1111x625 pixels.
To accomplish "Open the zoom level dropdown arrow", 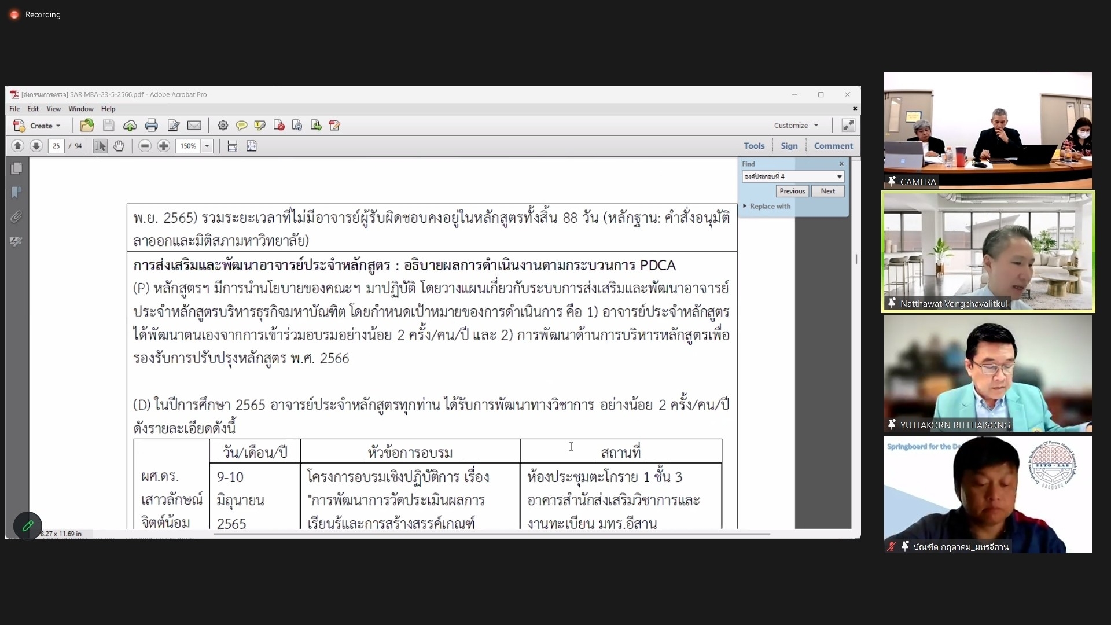I will pyautogui.click(x=207, y=146).
